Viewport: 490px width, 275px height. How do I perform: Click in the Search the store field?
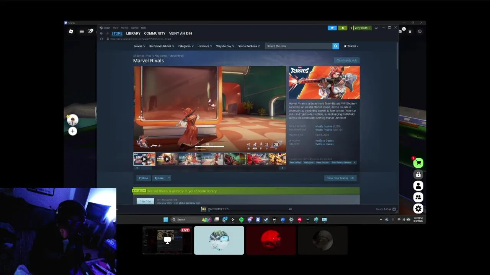tap(299, 46)
